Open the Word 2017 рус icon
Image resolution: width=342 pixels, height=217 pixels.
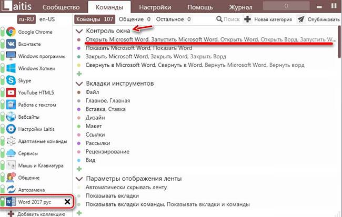[x=11, y=202]
